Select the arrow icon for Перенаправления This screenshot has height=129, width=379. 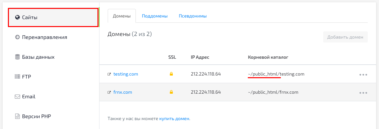pos(17,37)
